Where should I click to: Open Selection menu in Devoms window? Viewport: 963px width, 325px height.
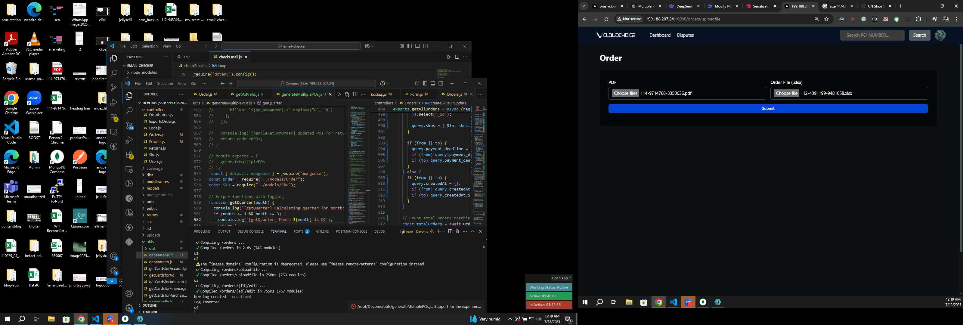click(x=165, y=83)
